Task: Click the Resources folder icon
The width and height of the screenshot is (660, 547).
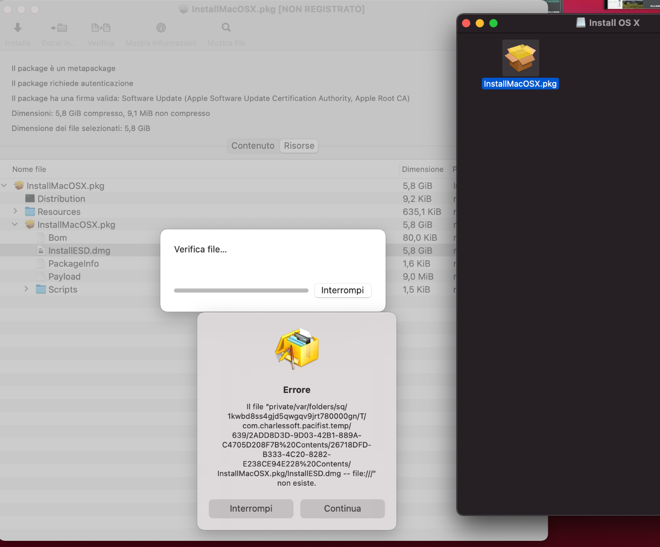Action: pos(30,212)
